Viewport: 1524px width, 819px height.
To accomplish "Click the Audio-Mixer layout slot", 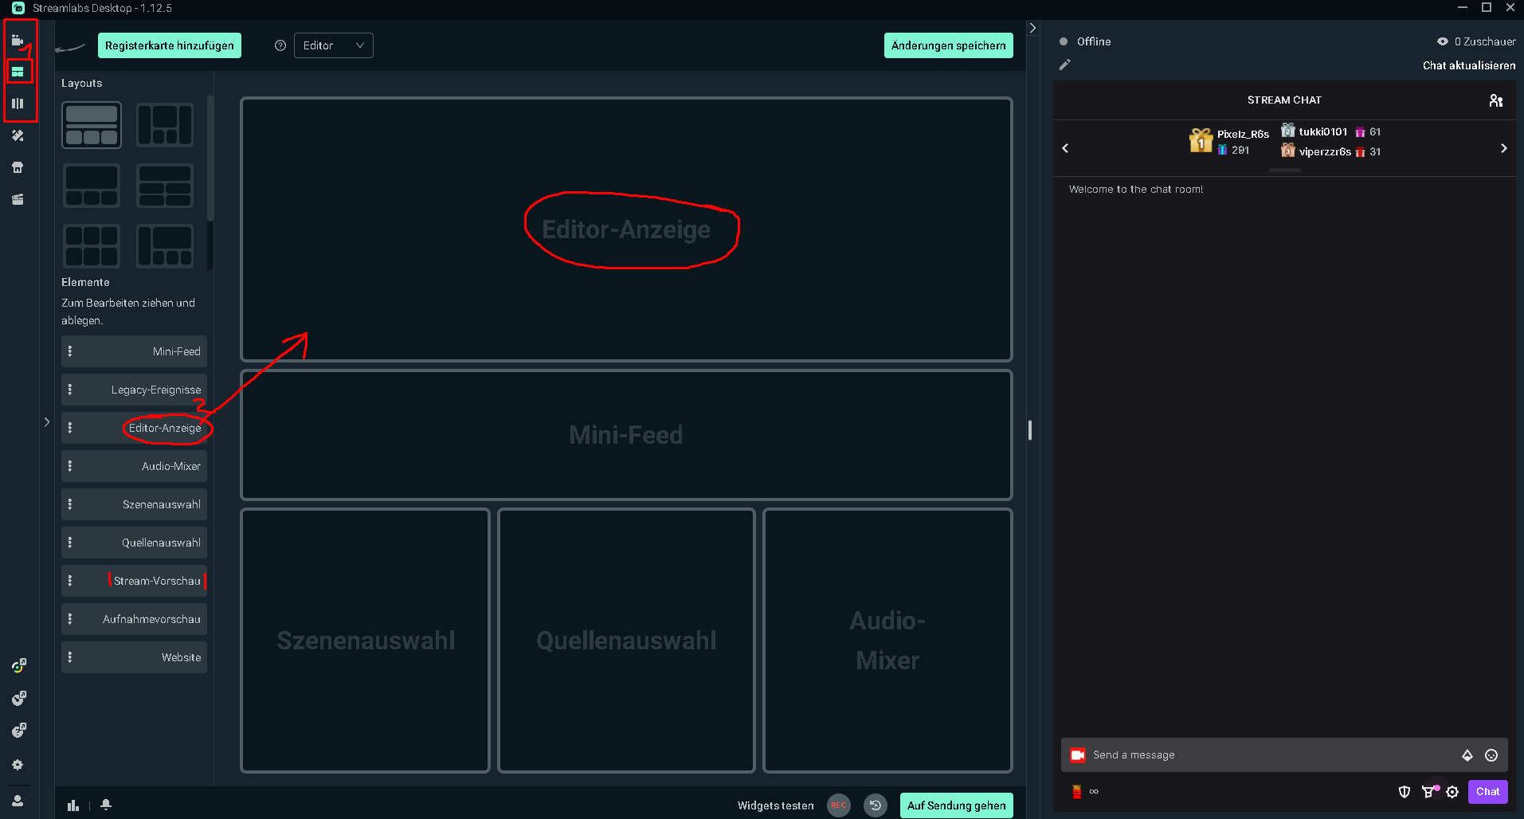I will click(x=887, y=641).
